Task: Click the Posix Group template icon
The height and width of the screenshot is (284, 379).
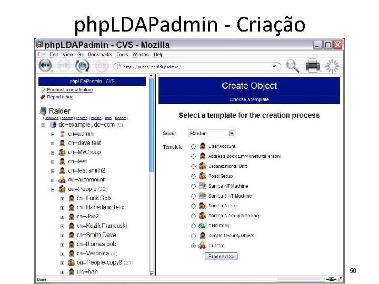Action: coord(202,176)
